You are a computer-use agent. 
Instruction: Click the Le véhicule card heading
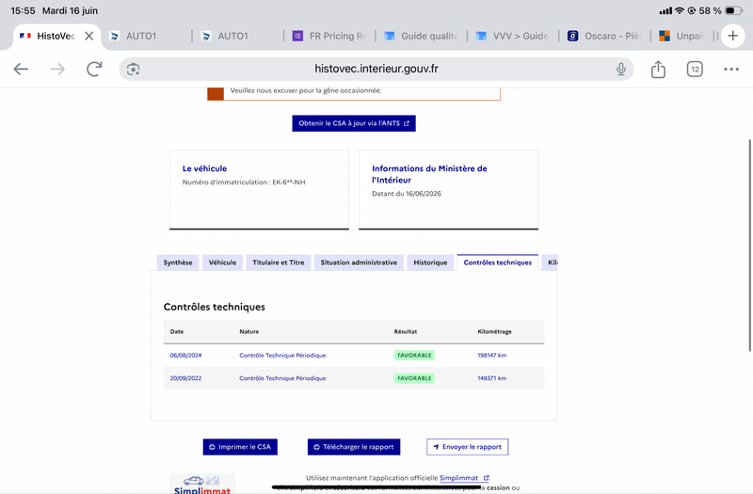(204, 168)
